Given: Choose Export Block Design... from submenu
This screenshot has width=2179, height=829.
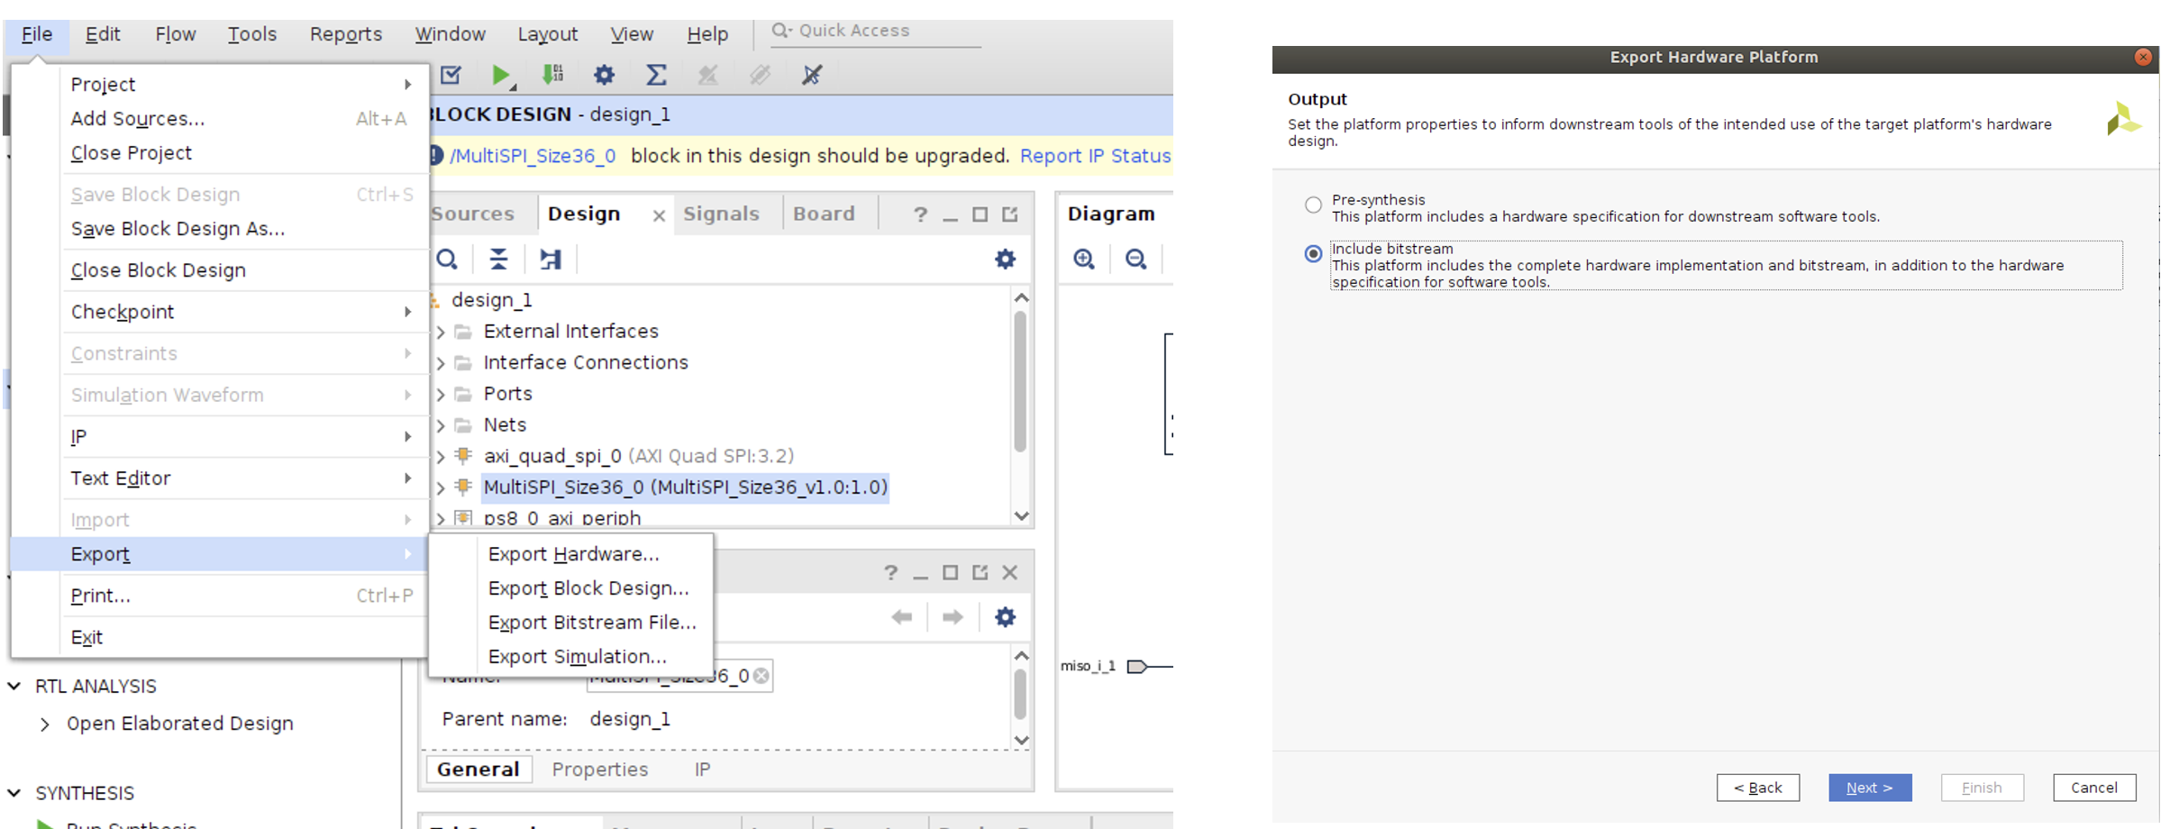Looking at the screenshot, I should pos(588,588).
